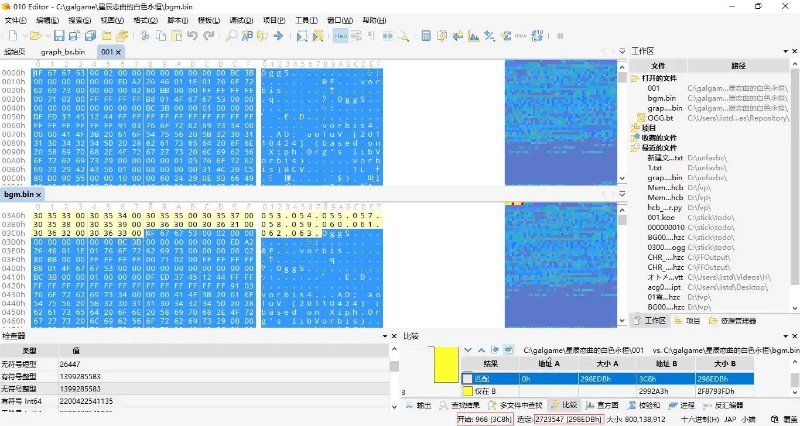
Task: Switch to the 校验和 bottom tab
Action: 643,405
